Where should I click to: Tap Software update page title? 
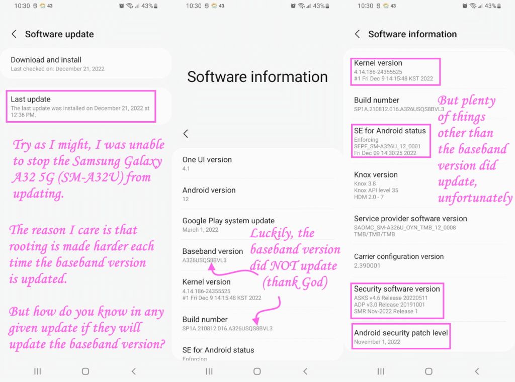[59, 34]
